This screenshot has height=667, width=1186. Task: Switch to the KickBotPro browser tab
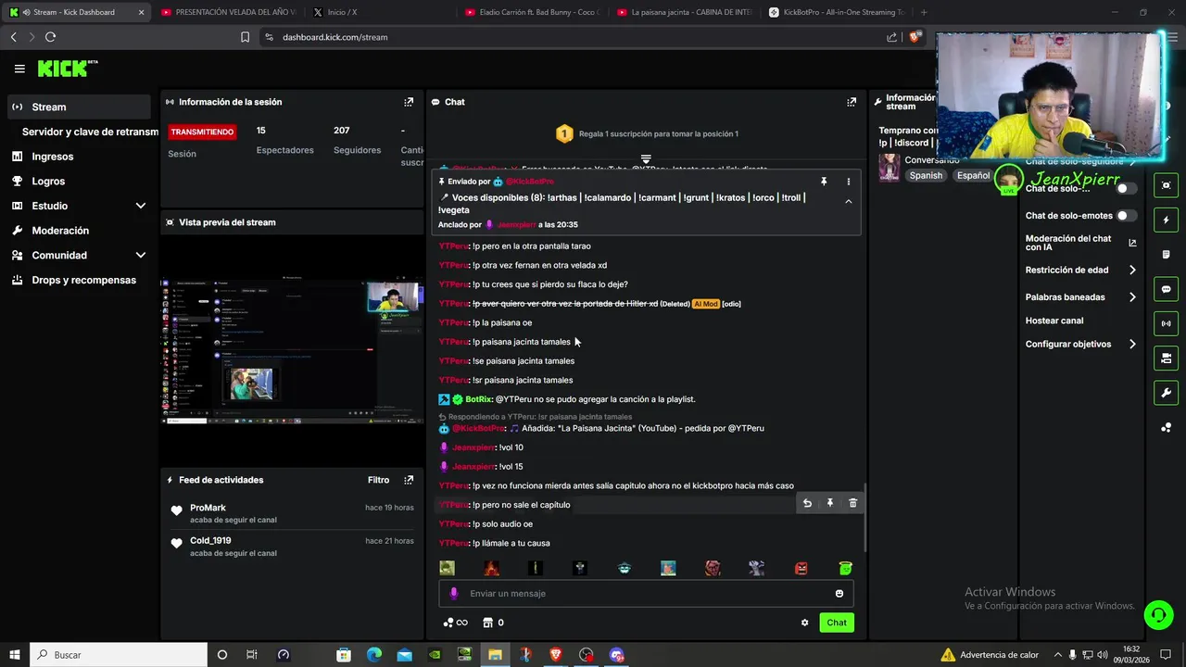838,12
